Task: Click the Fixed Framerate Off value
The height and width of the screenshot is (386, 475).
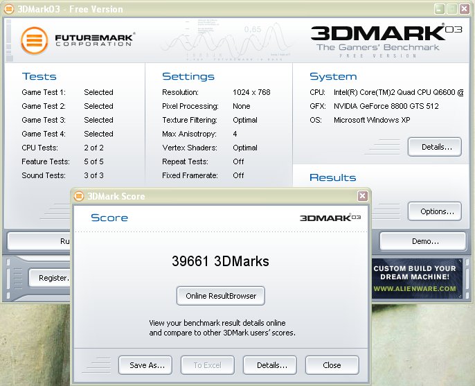Action: tap(238, 175)
